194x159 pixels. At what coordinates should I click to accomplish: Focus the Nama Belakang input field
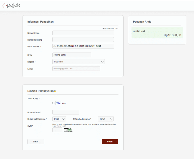(x=83, y=40)
